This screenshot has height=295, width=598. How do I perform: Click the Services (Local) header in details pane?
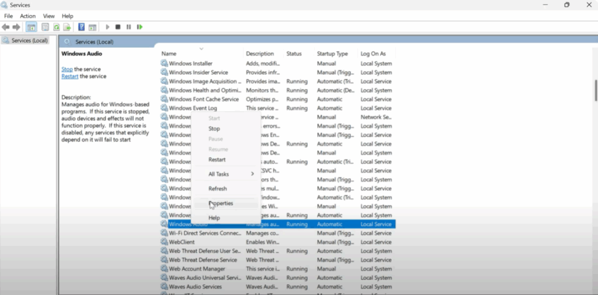[94, 42]
